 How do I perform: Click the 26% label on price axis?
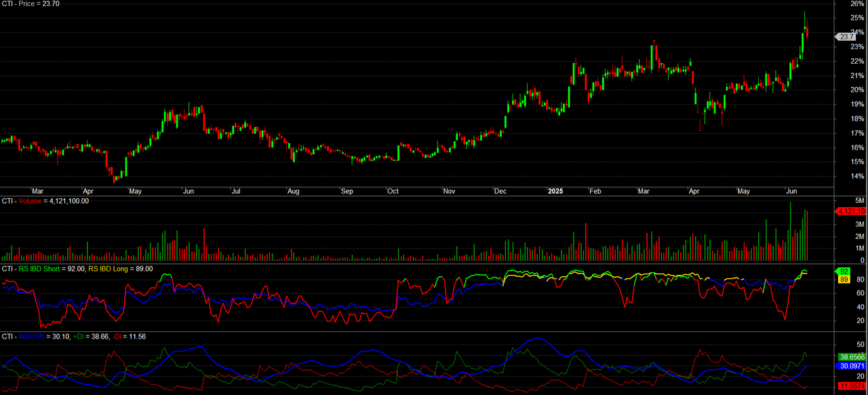[x=857, y=3]
